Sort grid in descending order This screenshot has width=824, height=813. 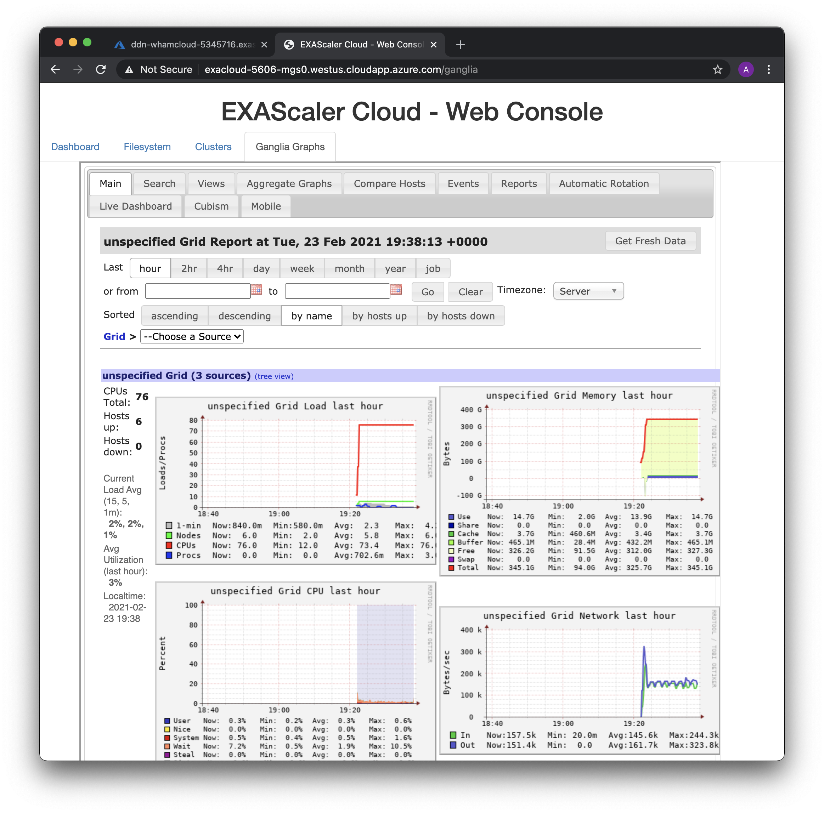pyautogui.click(x=244, y=316)
